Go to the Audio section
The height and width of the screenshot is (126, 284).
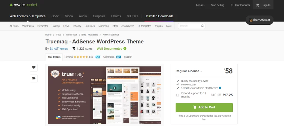click(x=83, y=16)
